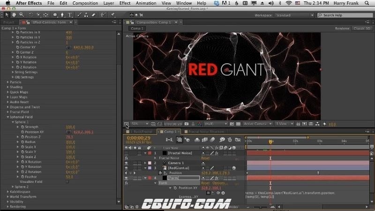The width and height of the screenshot is (375, 211).
Task: Select the Puppet Pin tool
Action: [112, 15]
